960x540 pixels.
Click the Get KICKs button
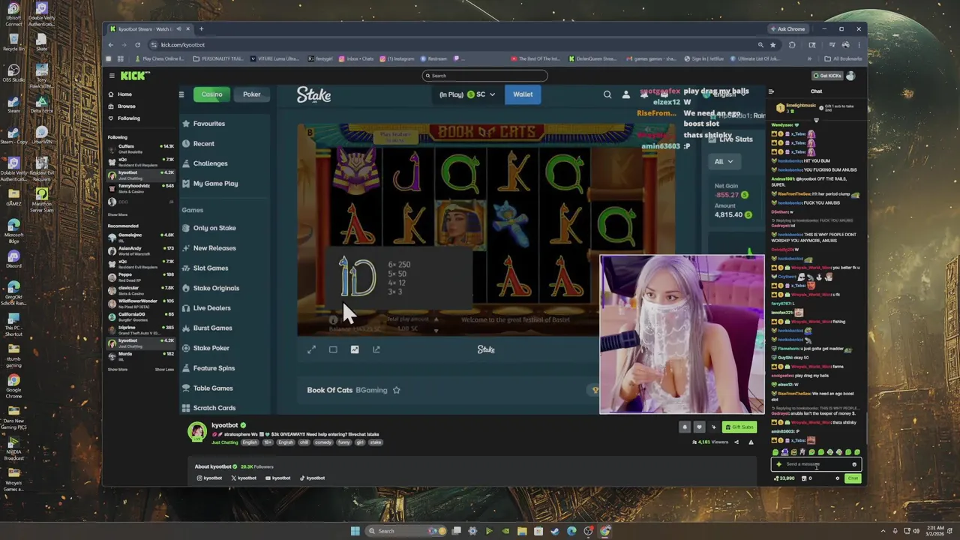point(826,76)
